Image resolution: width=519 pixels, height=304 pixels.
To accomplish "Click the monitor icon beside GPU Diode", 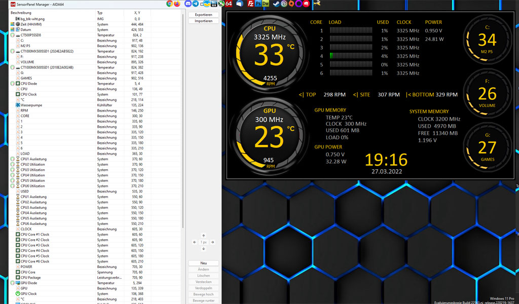I will pos(18,283).
